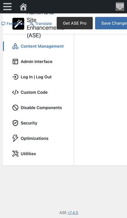The height and width of the screenshot is (218, 127).
Task: Click the Utilities wrench tools icon
Action: click(x=15, y=154)
